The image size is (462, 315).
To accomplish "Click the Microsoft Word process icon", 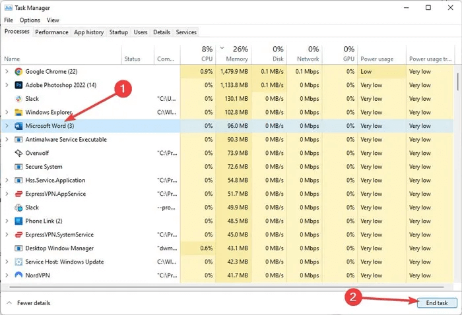I will tap(18, 126).
